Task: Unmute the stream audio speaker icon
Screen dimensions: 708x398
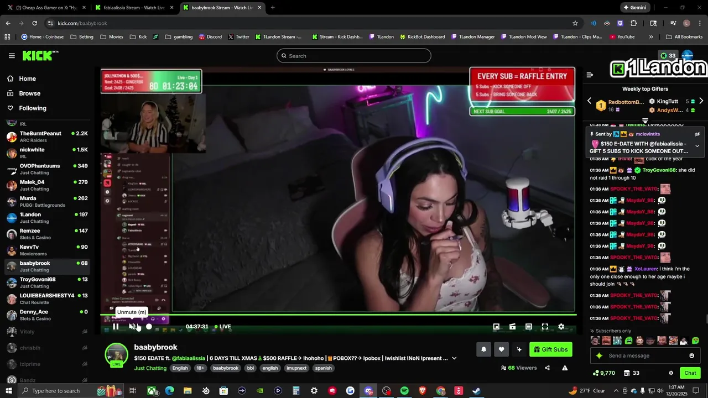Action: (132, 327)
